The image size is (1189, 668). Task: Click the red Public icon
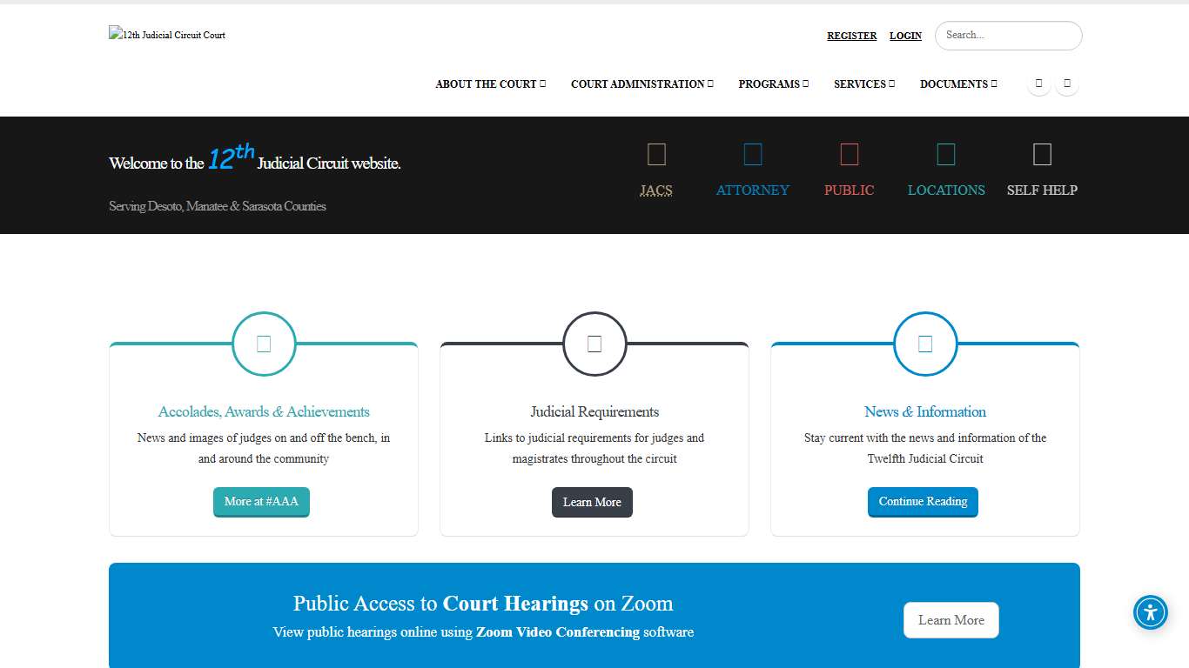pos(849,153)
